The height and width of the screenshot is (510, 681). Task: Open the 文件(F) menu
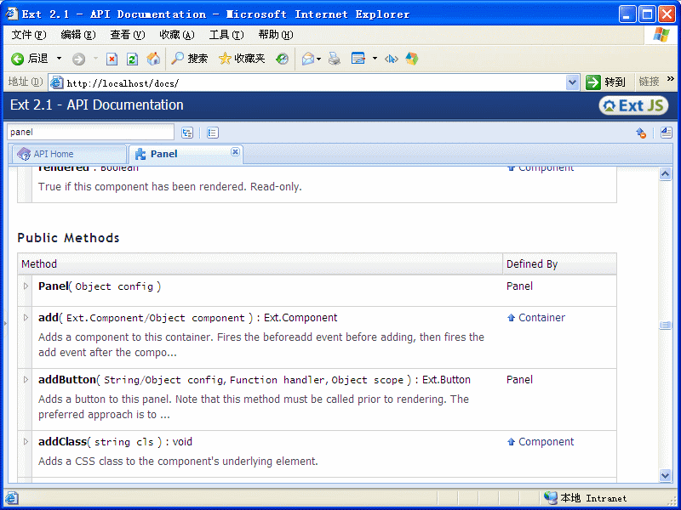click(x=29, y=35)
